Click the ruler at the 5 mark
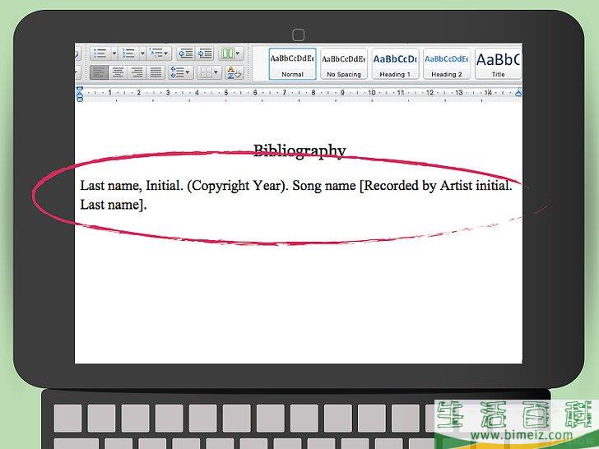 pos(225,93)
